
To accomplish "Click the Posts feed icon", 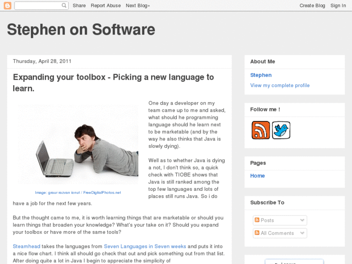I will click(257, 220).
